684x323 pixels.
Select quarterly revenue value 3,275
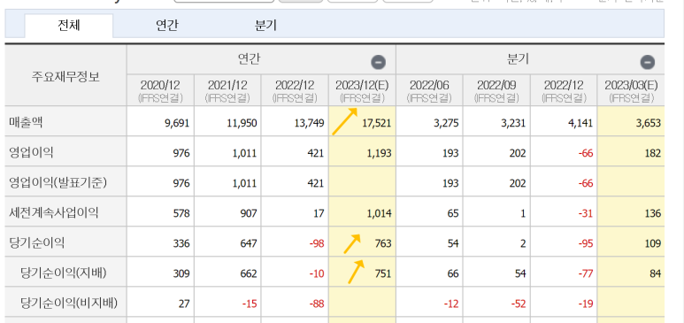coord(445,124)
